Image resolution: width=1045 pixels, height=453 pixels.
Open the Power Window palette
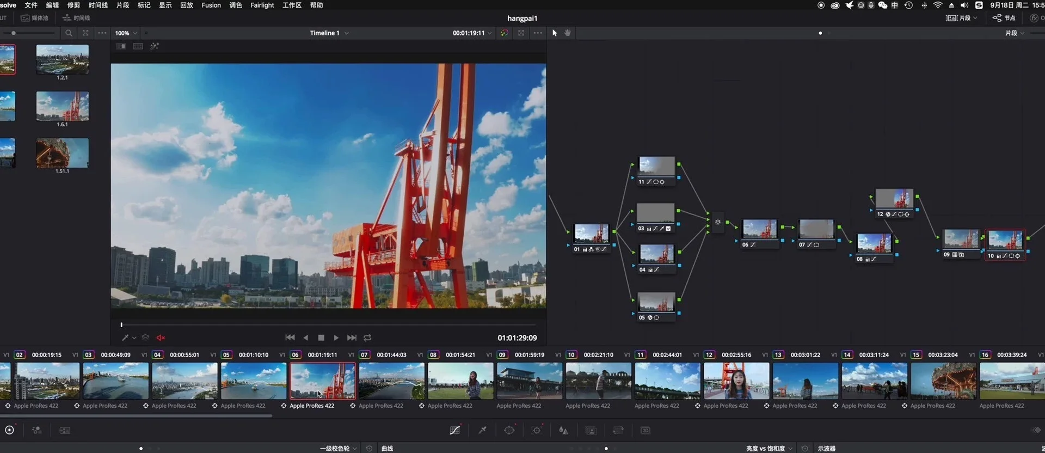[x=509, y=430]
